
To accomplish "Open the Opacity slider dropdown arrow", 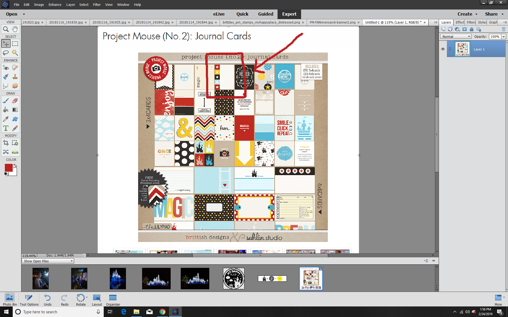I will click(504, 36).
